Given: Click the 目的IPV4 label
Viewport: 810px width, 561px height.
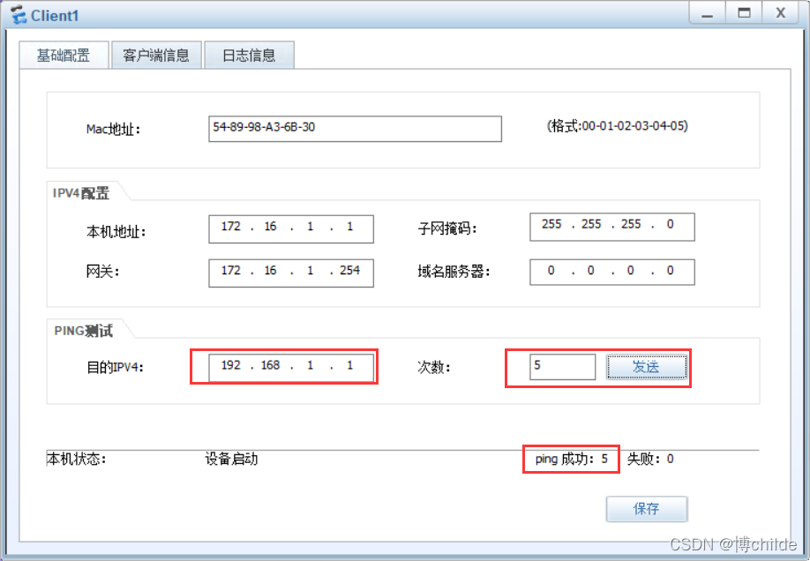Looking at the screenshot, I should pos(115,367).
